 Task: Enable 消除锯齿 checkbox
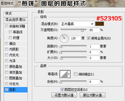coord(76,74)
